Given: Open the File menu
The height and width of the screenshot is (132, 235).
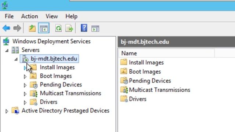Looking at the screenshot, I should pyautogui.click(x=9, y=16).
